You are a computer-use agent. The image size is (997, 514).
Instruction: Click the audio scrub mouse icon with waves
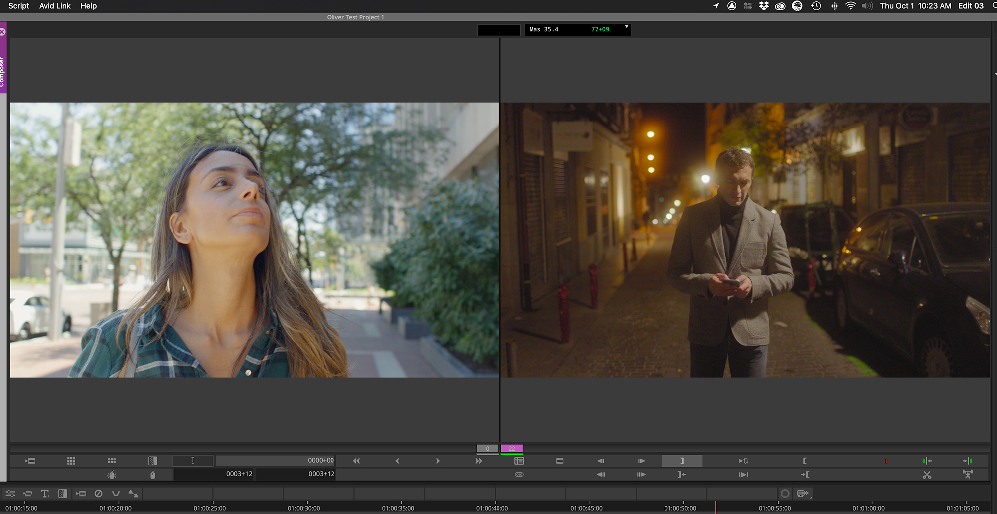click(112, 475)
